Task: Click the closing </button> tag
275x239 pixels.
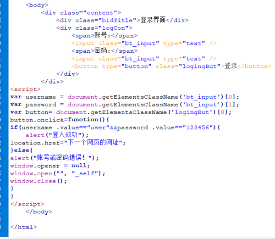Action: (254, 66)
